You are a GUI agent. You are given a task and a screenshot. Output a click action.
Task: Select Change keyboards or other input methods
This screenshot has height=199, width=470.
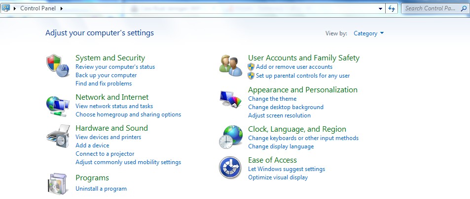tap(303, 139)
